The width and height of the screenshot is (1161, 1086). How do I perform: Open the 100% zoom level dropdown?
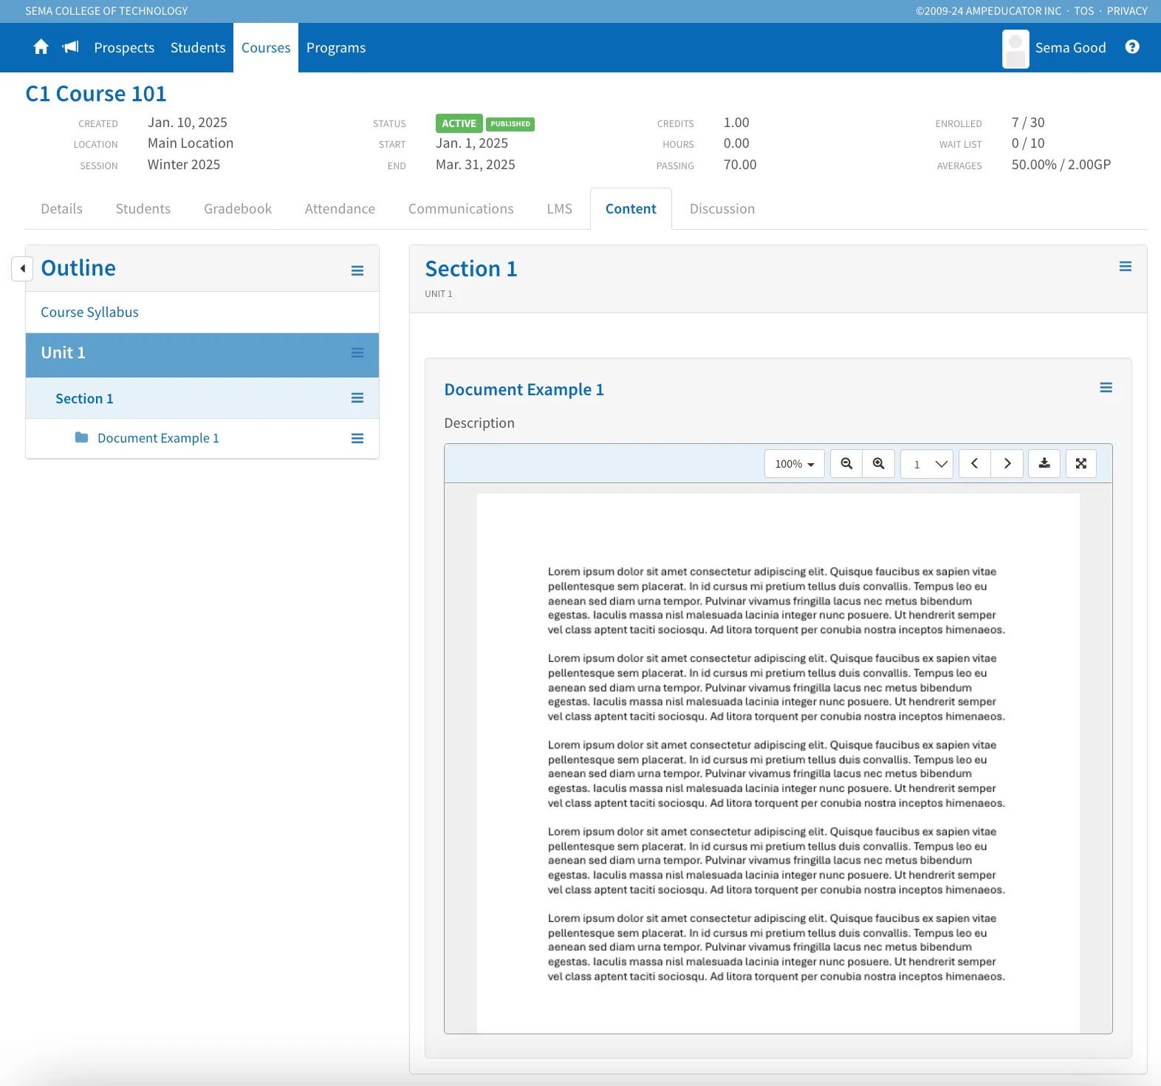(795, 464)
